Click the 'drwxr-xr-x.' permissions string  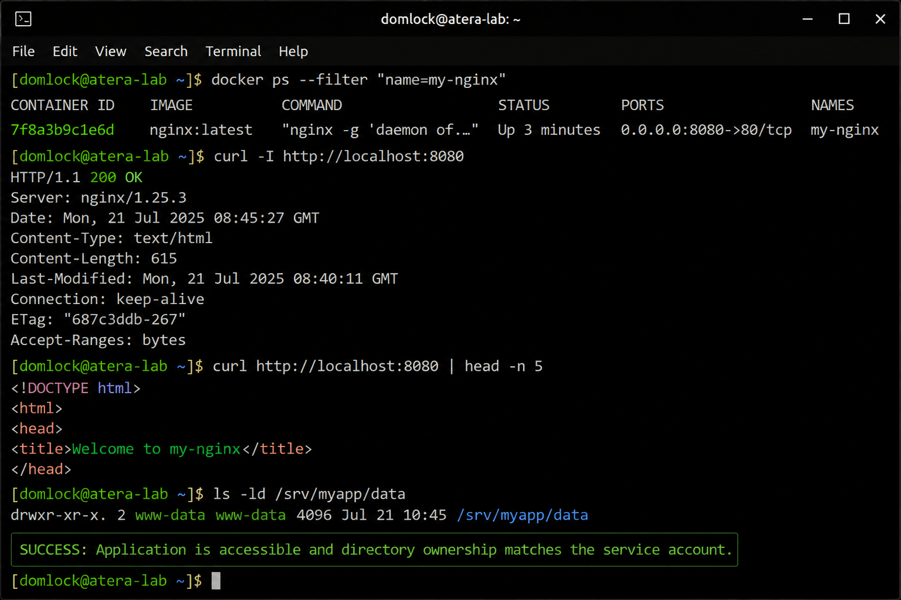pyautogui.click(x=59, y=515)
